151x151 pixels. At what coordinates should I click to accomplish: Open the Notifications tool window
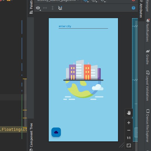148,30
